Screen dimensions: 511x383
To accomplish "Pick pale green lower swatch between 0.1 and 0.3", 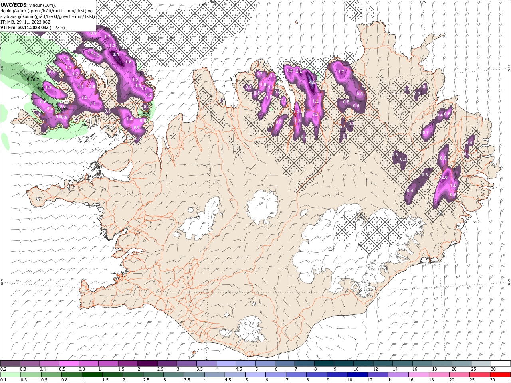I will 10,375.
